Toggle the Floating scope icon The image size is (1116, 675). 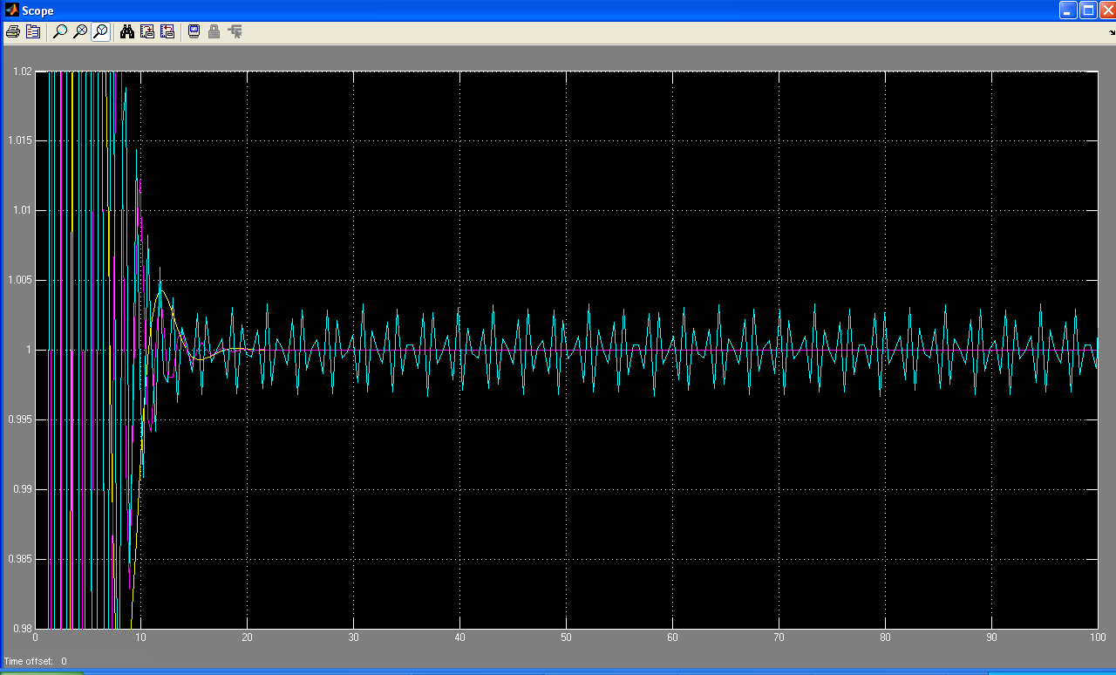coord(194,32)
